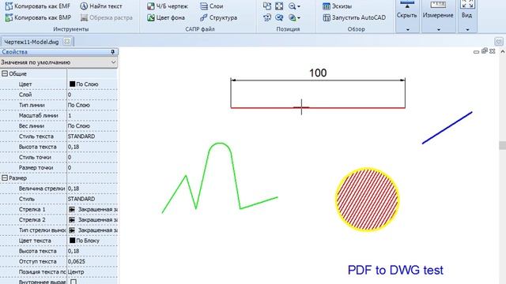Click Размер Стиль value STANDARD
This screenshot has width=506, height=284.
[x=93, y=199]
